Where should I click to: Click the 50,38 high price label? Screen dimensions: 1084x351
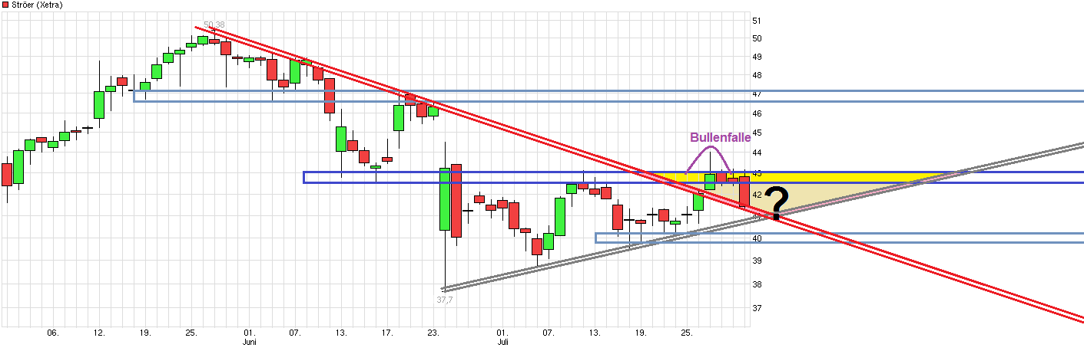[214, 25]
